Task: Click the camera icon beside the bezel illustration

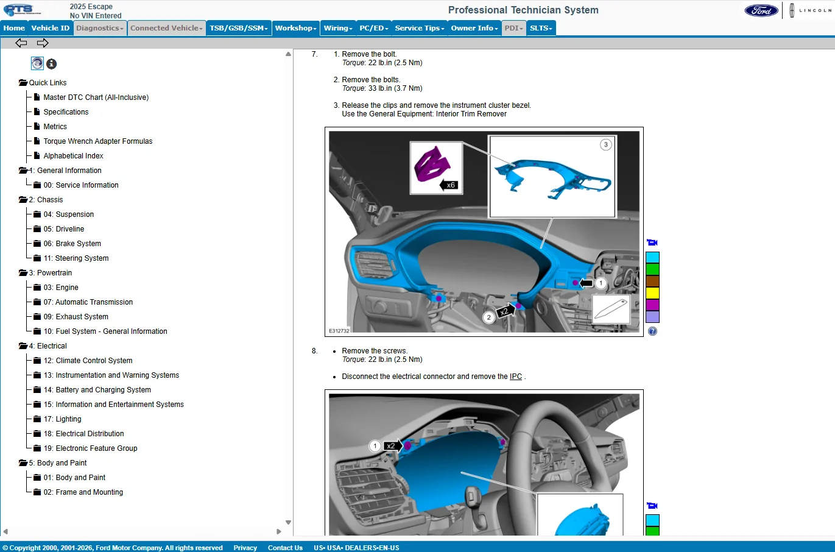Action: pos(652,242)
